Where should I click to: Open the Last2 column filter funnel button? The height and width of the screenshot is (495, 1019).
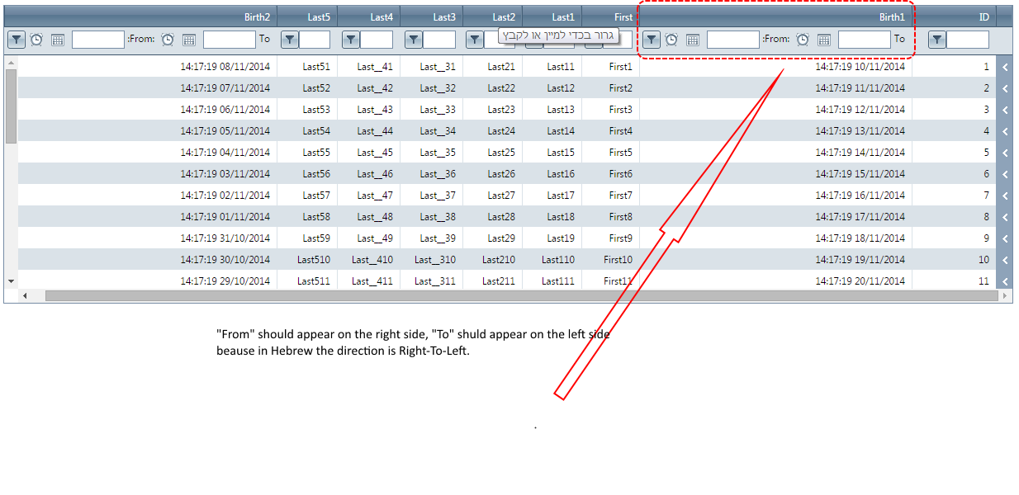pos(474,39)
